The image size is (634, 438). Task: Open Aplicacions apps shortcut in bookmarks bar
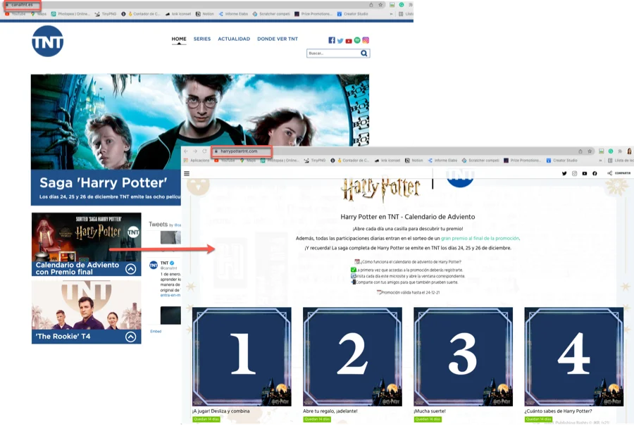pos(197,161)
